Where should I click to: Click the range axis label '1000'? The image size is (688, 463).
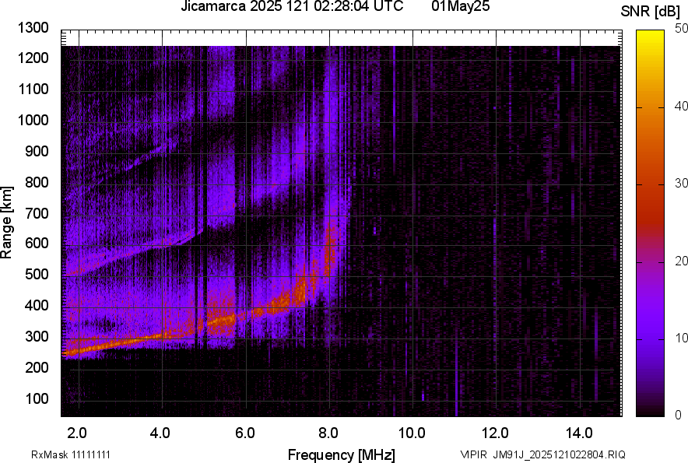coord(33,120)
